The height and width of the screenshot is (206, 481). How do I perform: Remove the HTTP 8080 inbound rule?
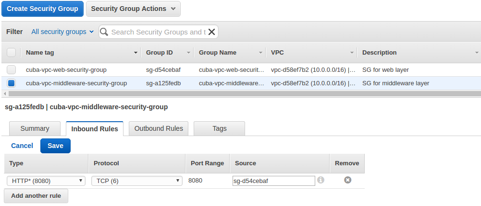click(x=347, y=180)
